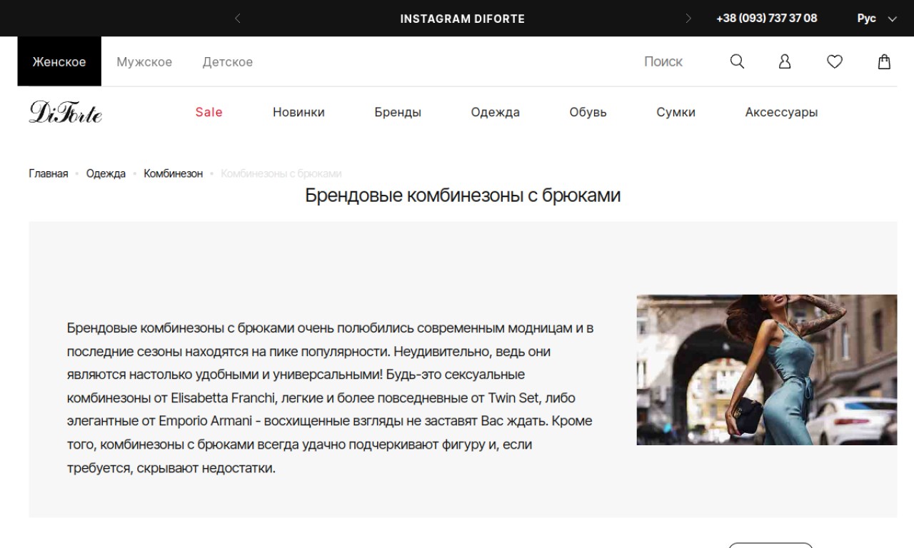Open the Новинки menu
Image resolution: width=914 pixels, height=548 pixels.
[x=298, y=112]
